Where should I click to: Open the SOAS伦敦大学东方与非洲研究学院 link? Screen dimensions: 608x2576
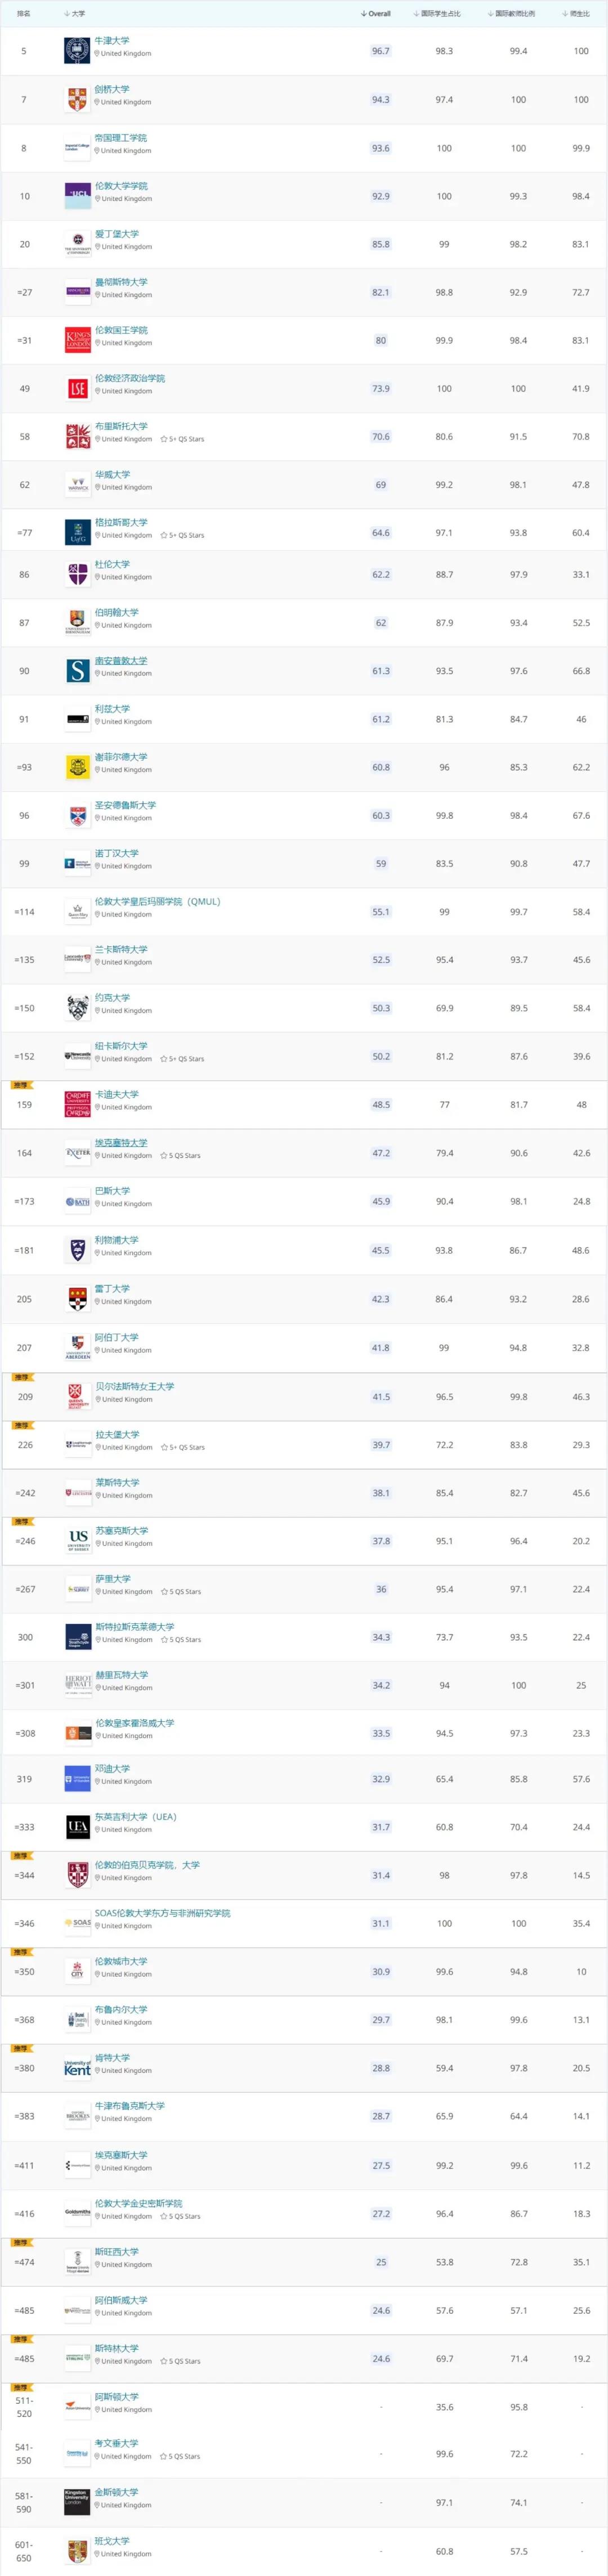163,1913
